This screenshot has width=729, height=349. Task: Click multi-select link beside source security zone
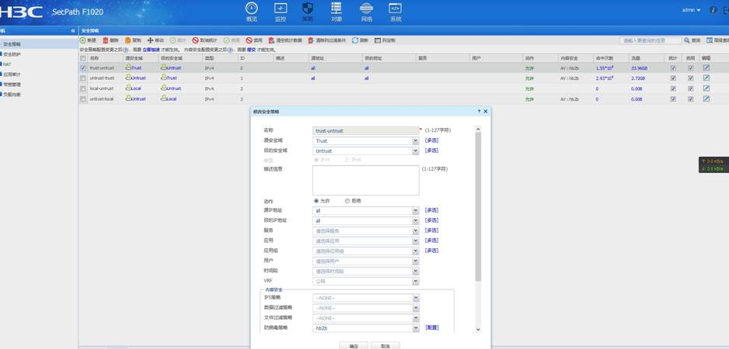pos(431,140)
